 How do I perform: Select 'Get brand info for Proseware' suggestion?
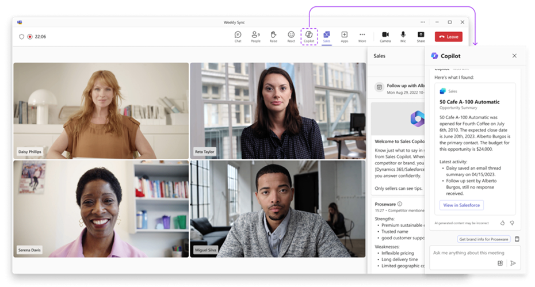coord(483,239)
